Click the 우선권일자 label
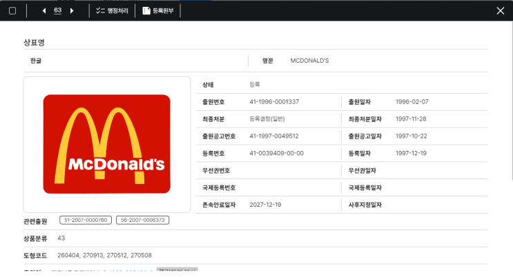Viewport: 513px width, 277px height. pyautogui.click(x=362, y=170)
